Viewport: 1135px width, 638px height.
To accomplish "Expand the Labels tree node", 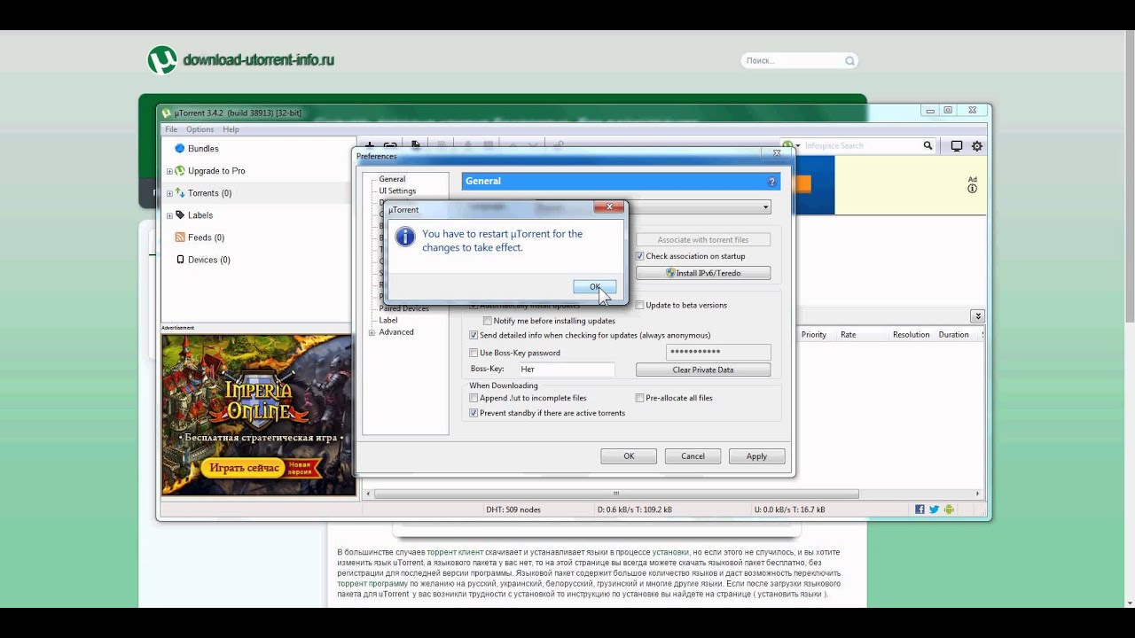I will coord(169,215).
